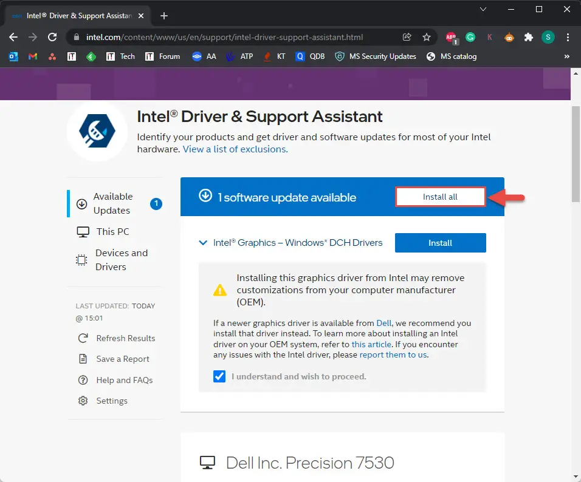This screenshot has width=581, height=482.
Task: Click the page's vertical scrollbar thumb
Action: 576,154
